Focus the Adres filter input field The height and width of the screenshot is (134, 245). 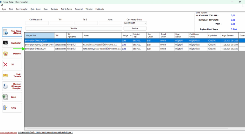click(x=110, y=23)
